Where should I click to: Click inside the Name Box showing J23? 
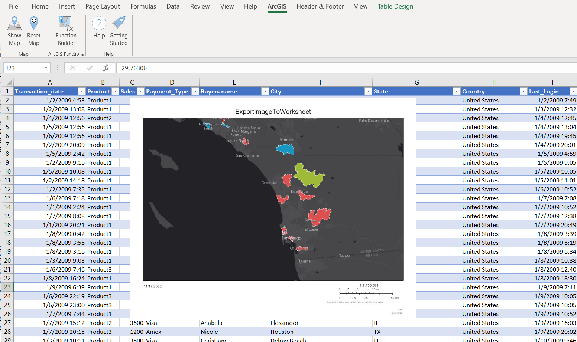23,68
